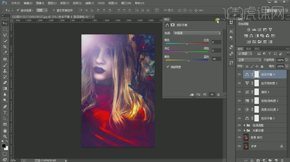
Task: Click the Lasso tool icon
Action: [x=5, y=35]
